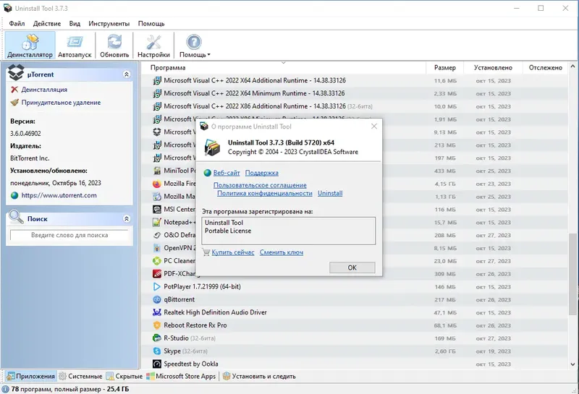579x394 pixels.
Task: Open Настройки from the toolbar
Action: pyautogui.click(x=153, y=46)
